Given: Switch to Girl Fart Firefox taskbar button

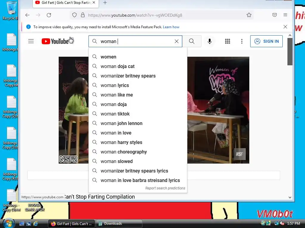Looking at the screenshot, I should click(x=71, y=224).
